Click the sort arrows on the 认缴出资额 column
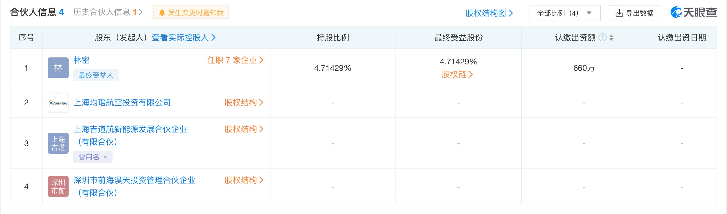Image resolution: width=727 pixels, height=214 pixels. pos(612,37)
